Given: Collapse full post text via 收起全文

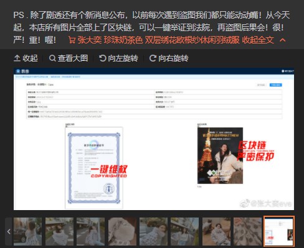Looking at the screenshot, I should coord(264,40).
